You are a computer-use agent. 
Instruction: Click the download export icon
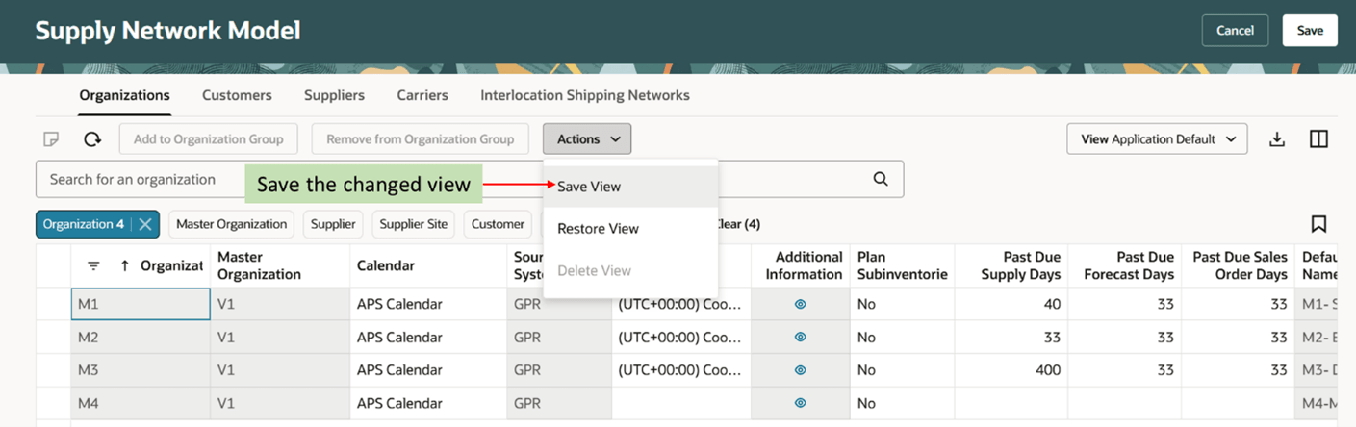pyautogui.click(x=1277, y=139)
